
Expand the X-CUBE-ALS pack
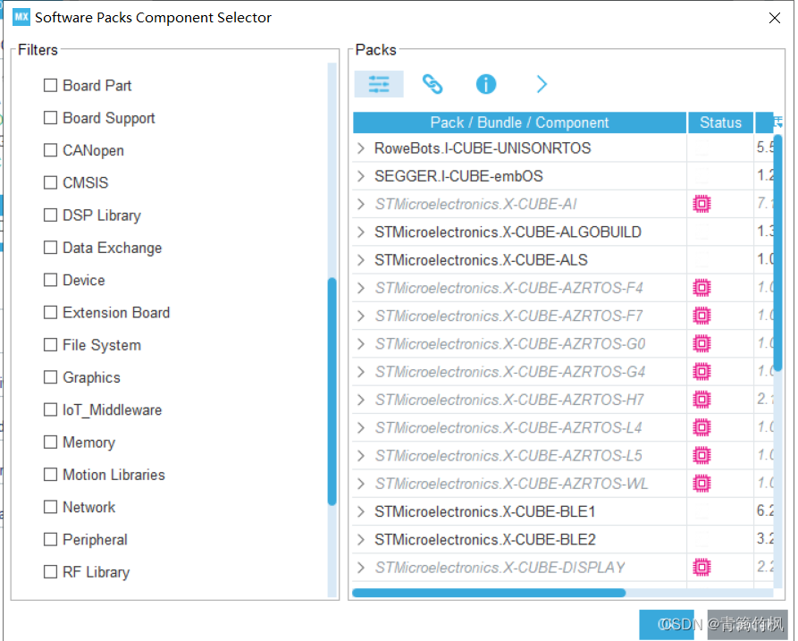[361, 260]
